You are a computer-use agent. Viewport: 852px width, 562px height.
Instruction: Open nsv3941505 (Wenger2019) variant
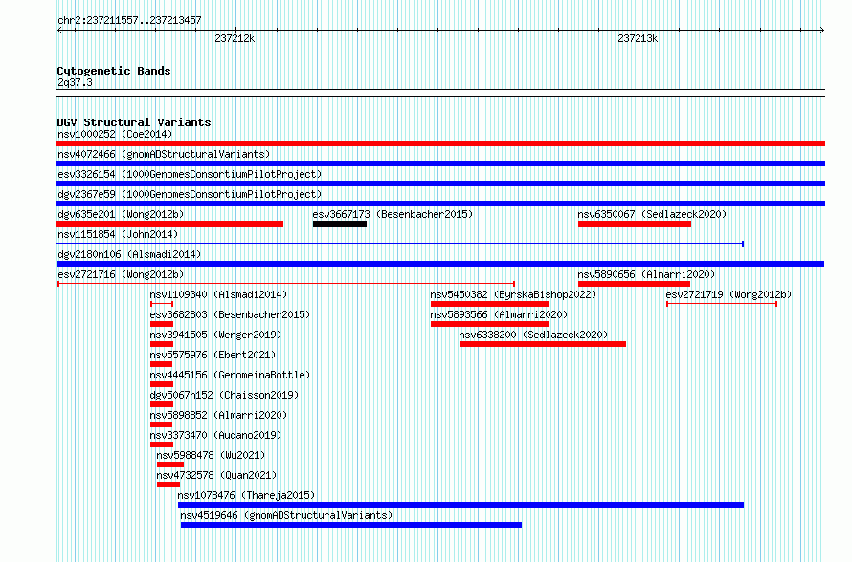point(215,335)
